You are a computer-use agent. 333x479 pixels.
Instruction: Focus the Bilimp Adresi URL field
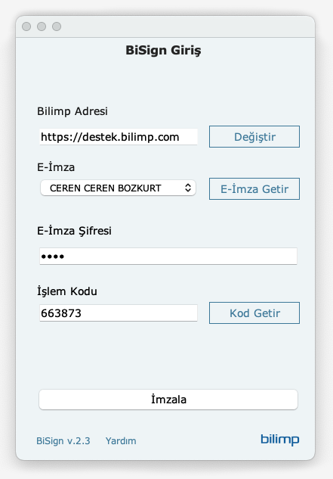[119, 136]
